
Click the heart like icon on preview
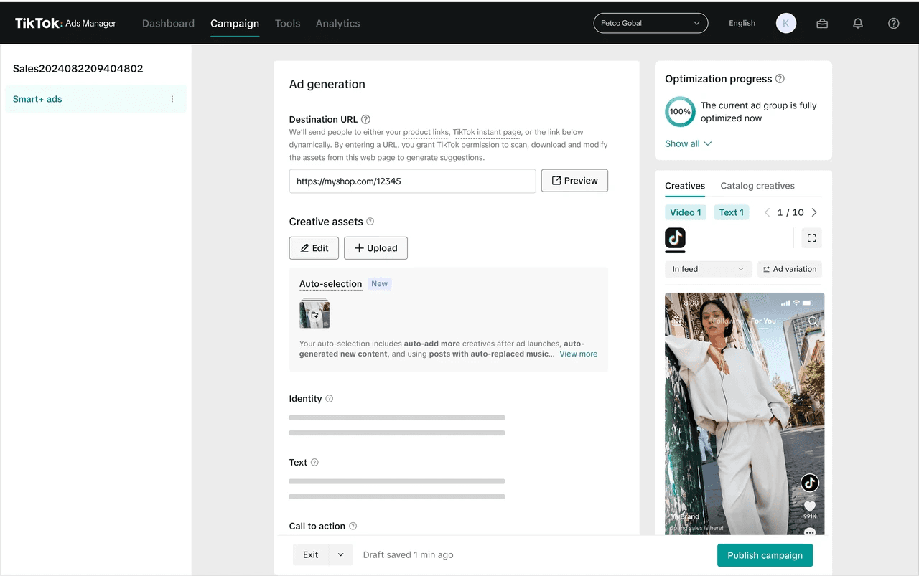pos(810,506)
